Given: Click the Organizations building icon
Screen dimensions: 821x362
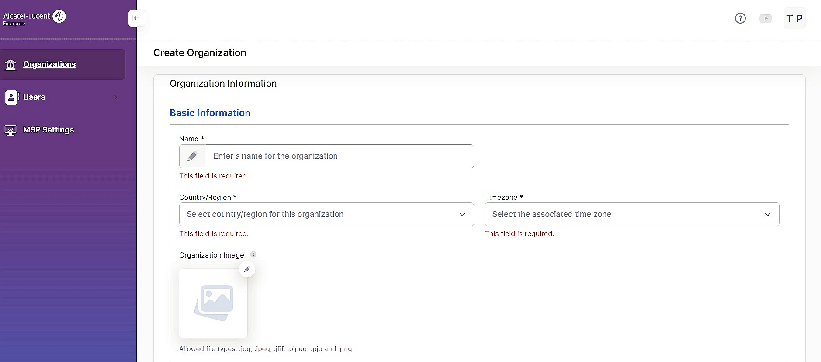Looking at the screenshot, I should [x=10, y=65].
